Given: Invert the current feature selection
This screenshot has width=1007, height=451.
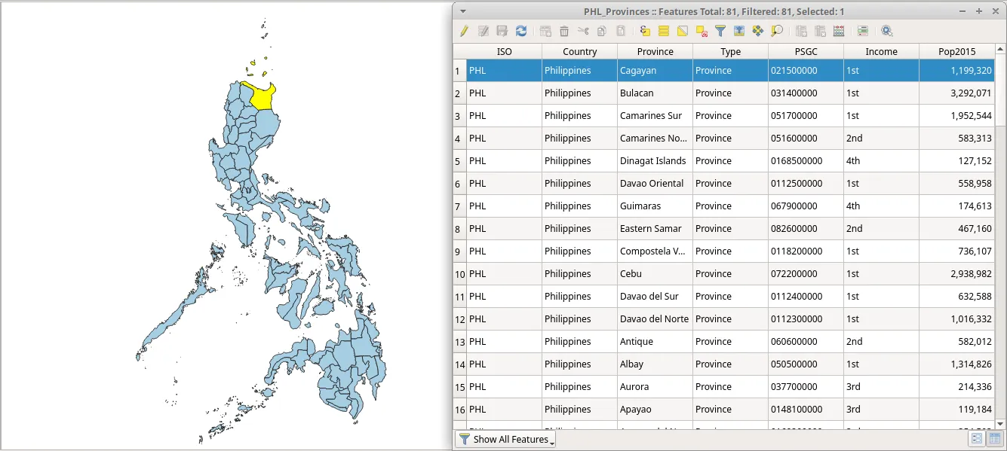Looking at the screenshot, I should coord(682,31).
